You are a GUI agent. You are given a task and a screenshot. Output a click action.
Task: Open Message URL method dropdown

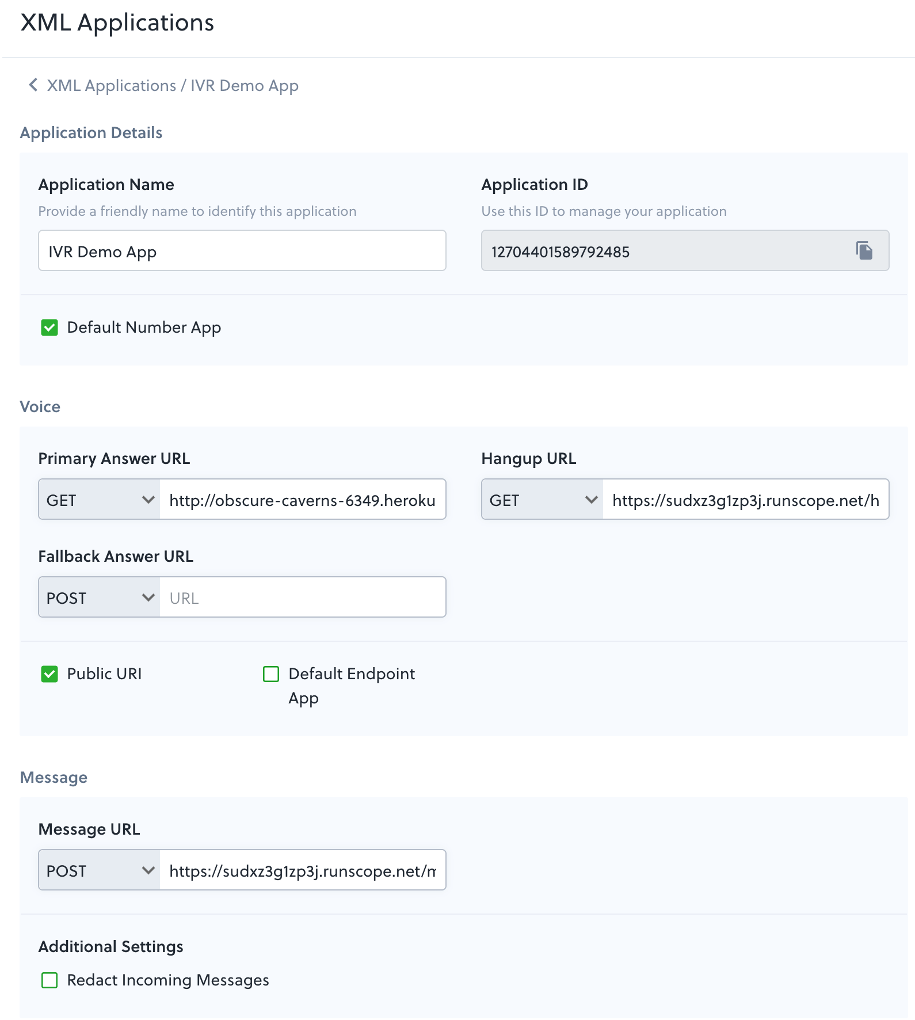[100, 870]
